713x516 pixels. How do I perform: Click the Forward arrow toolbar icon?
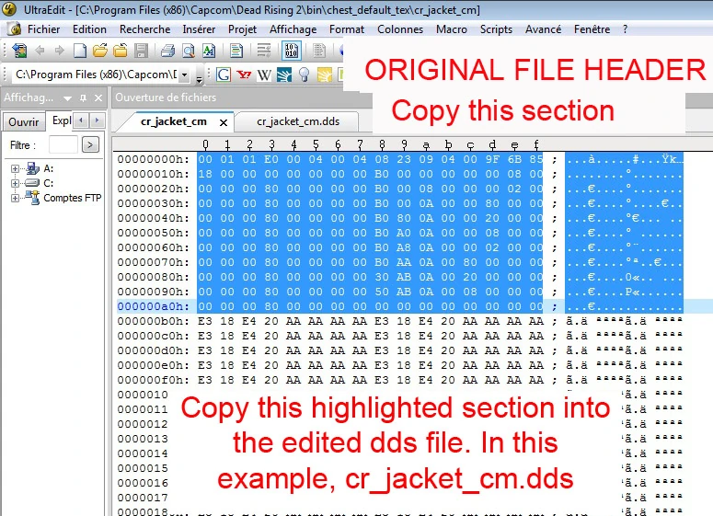(x=60, y=51)
